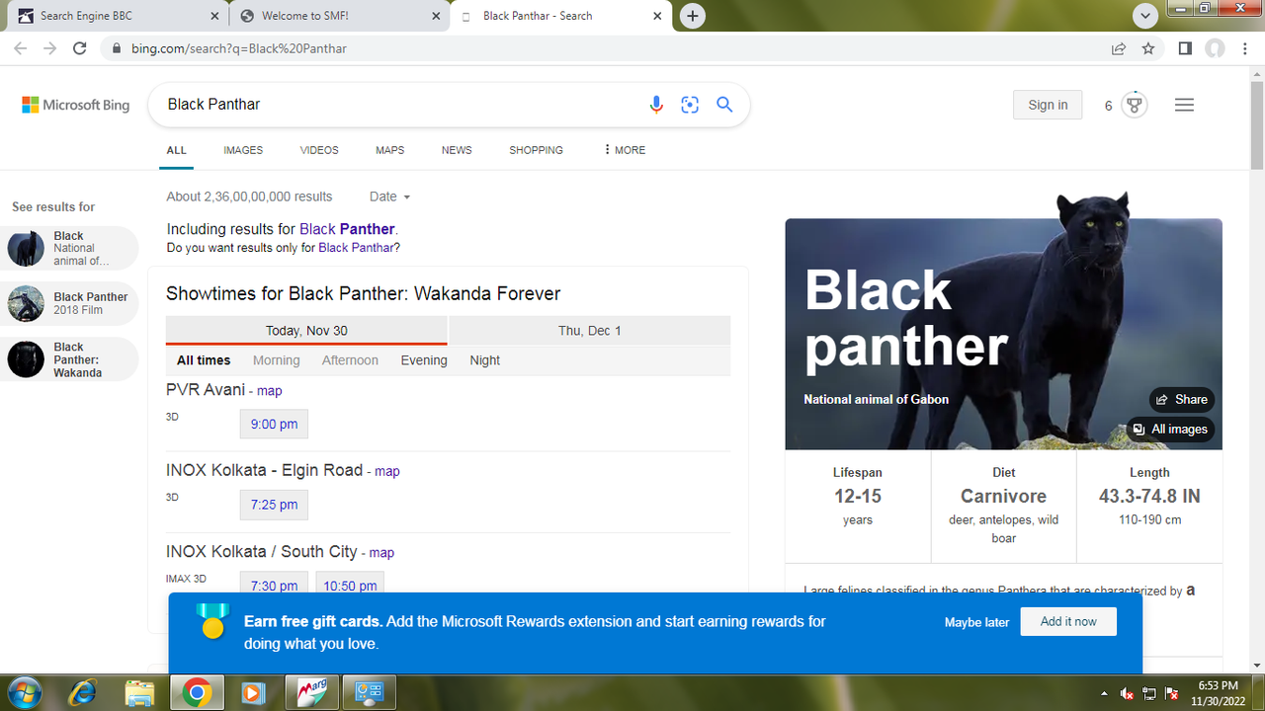Filter showtimes by Afternoon
The height and width of the screenshot is (711, 1265).
350,360
